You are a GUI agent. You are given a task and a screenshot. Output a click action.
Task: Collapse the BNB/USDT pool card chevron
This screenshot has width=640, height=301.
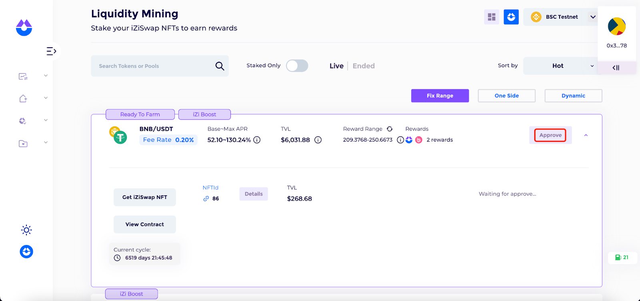click(x=586, y=135)
